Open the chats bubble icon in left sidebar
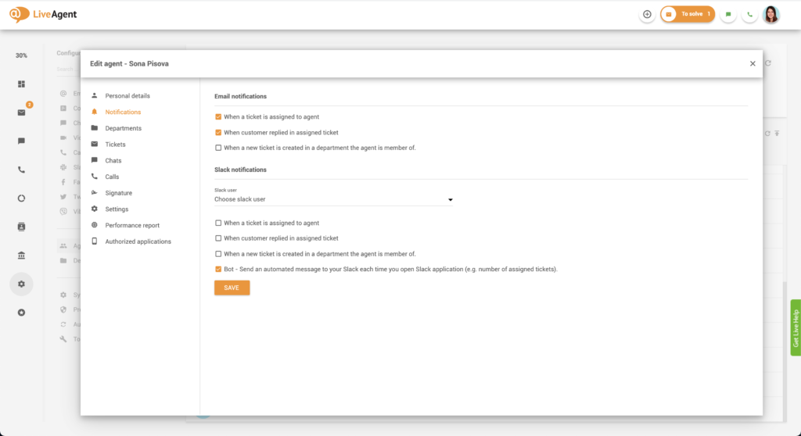This screenshot has height=436, width=801. pos(21,141)
